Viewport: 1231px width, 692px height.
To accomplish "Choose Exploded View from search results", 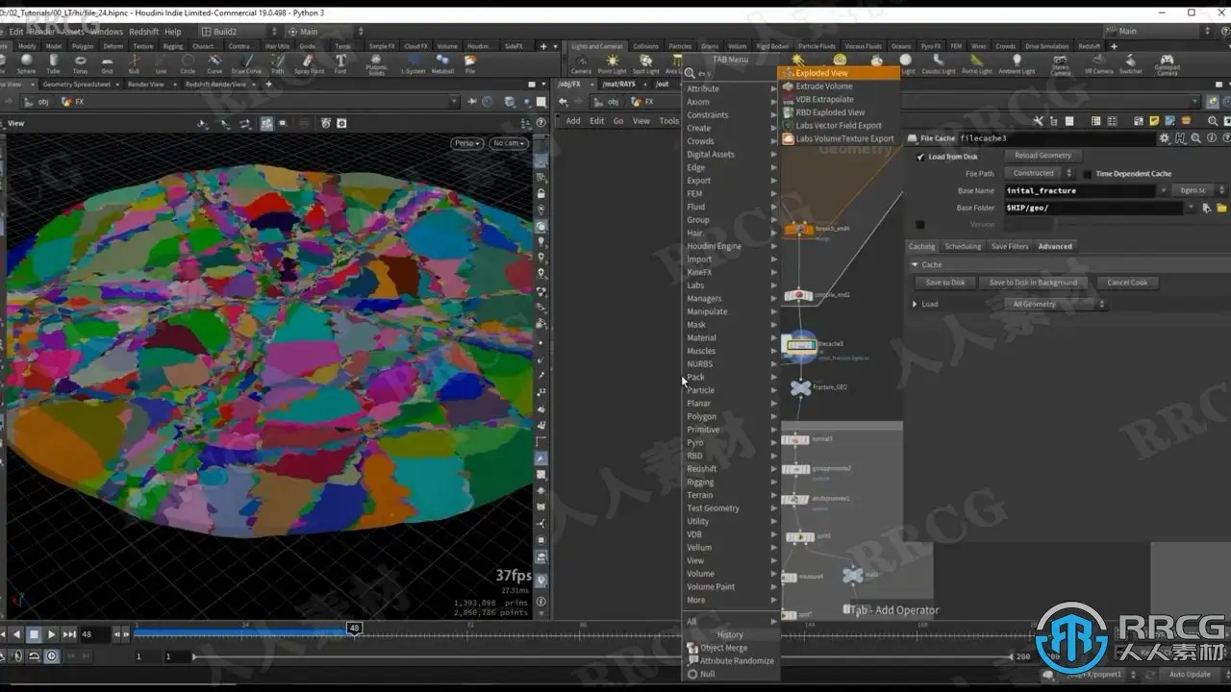I will coord(839,73).
